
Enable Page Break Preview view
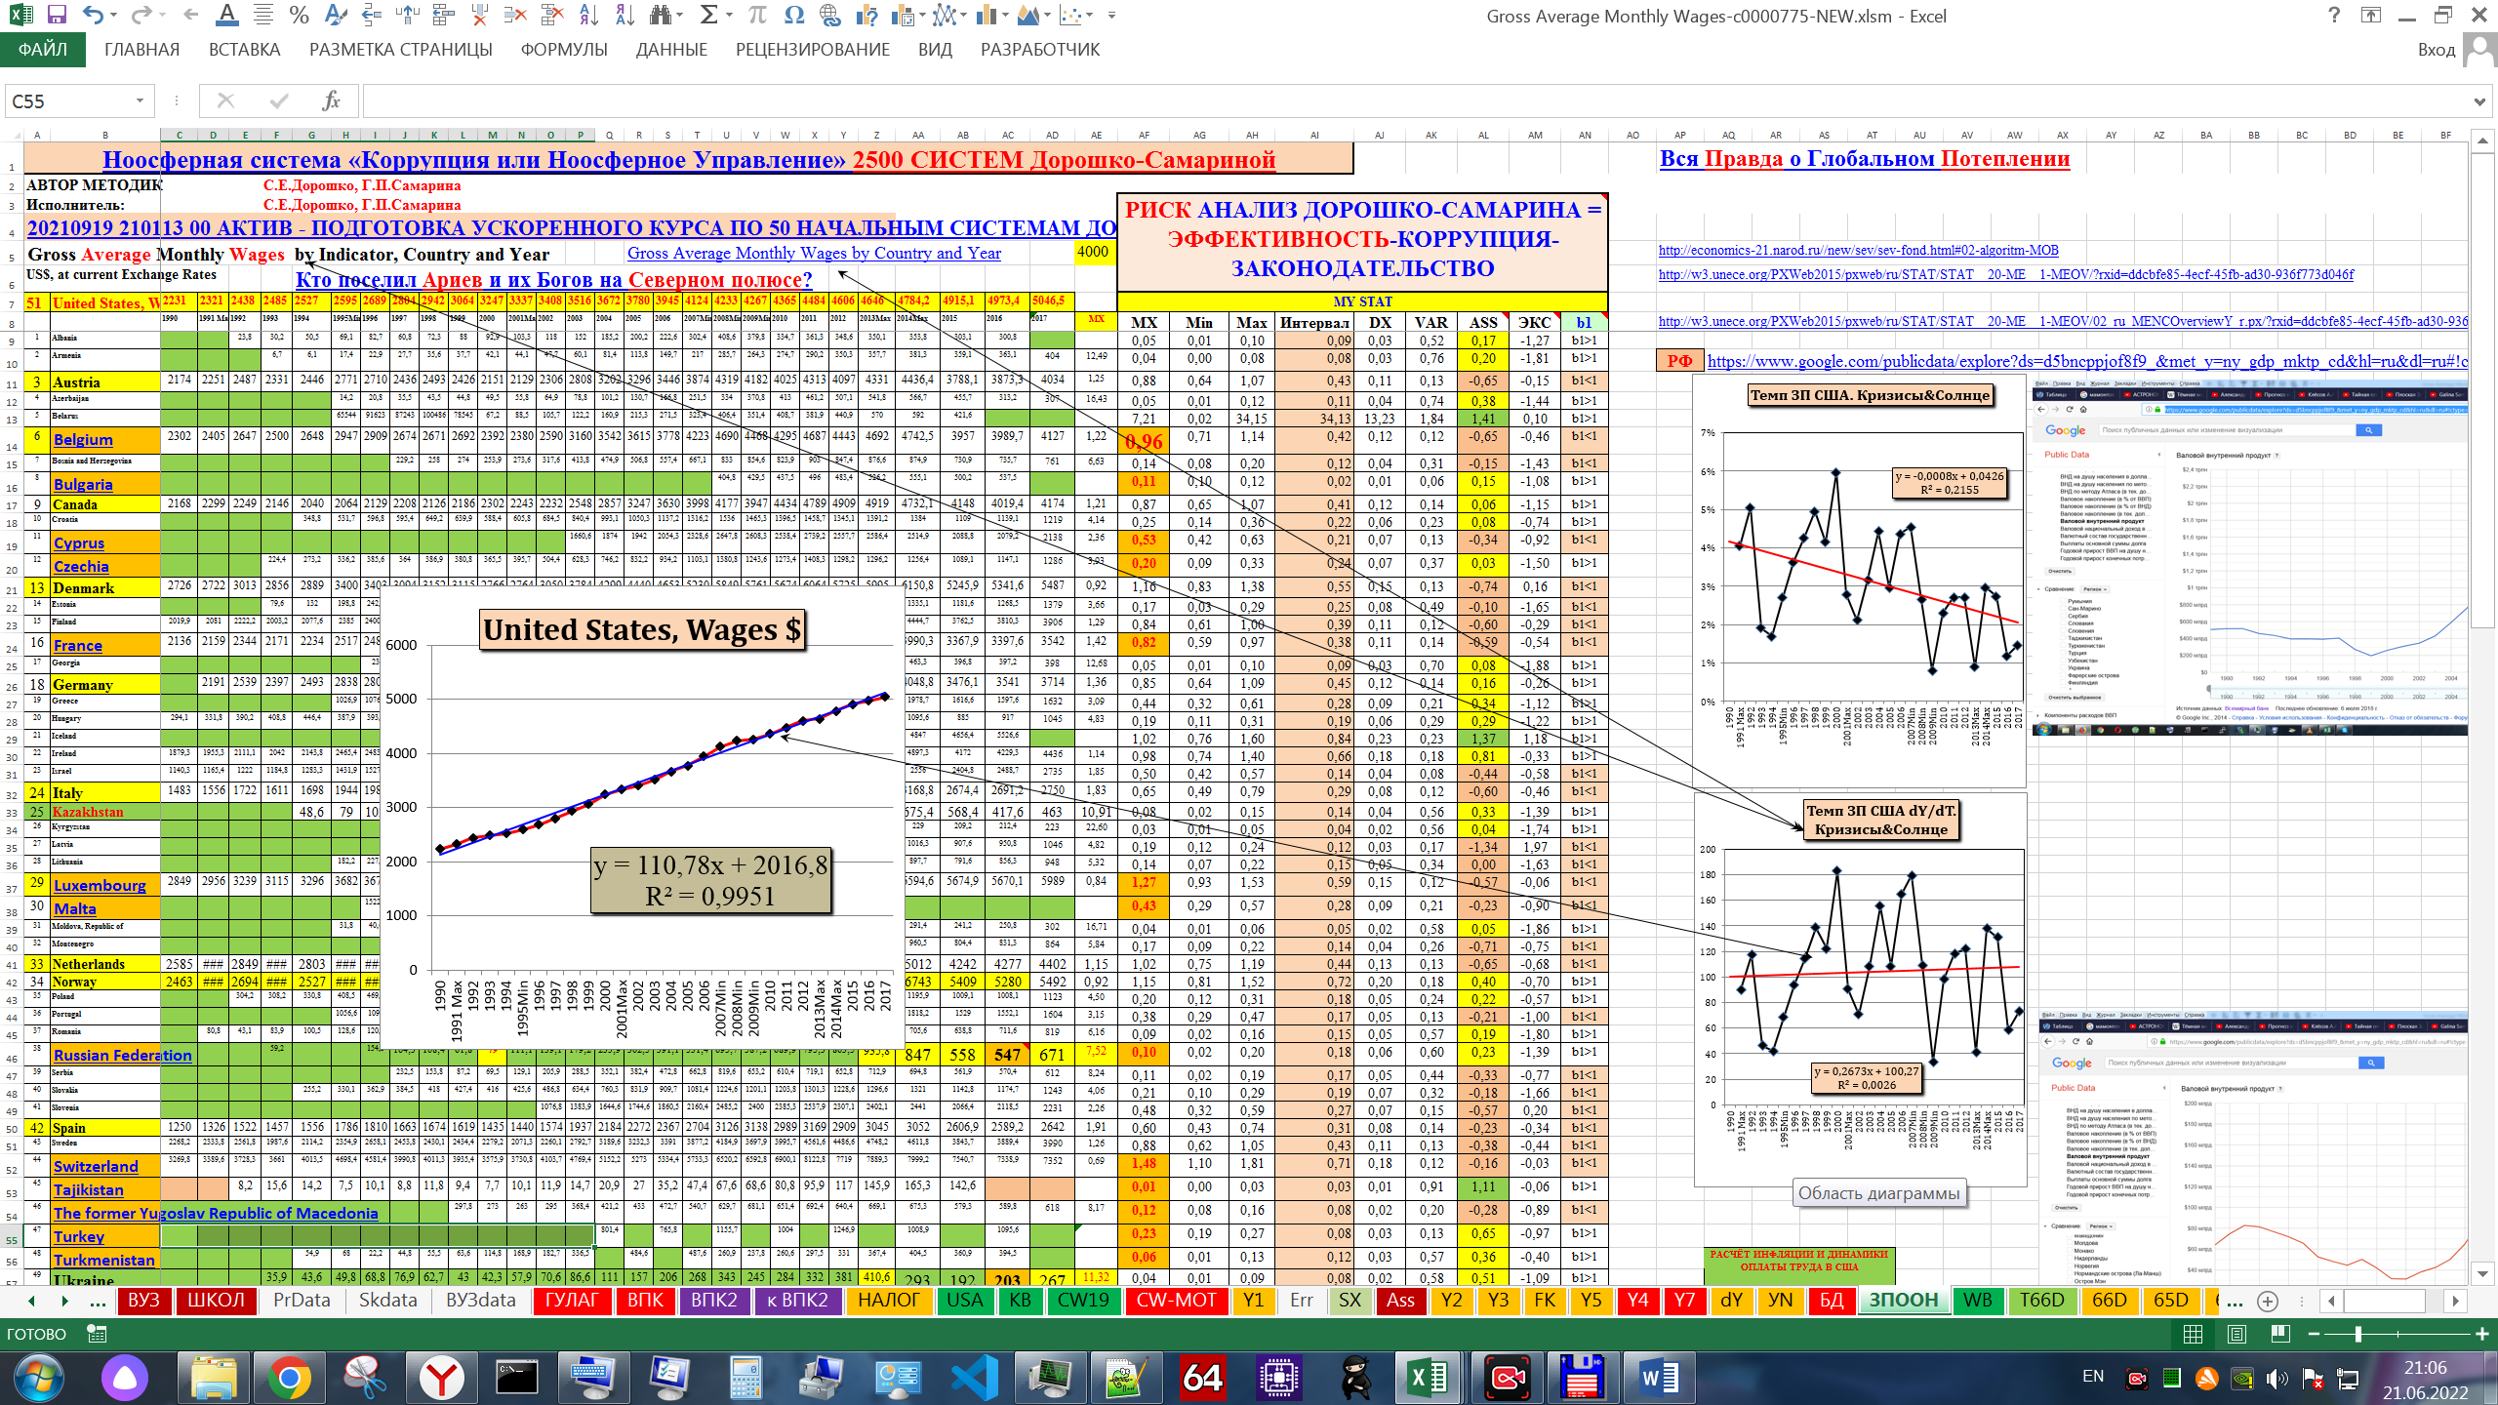2279,1334
